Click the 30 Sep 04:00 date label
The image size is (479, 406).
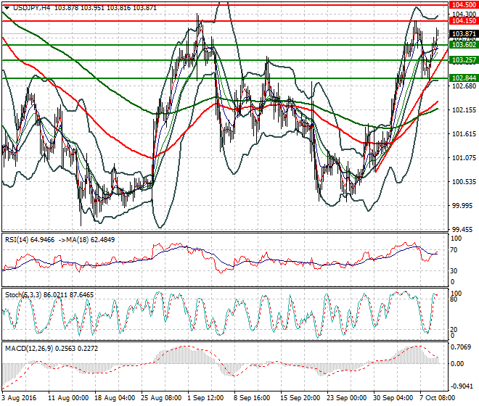coord(393,398)
